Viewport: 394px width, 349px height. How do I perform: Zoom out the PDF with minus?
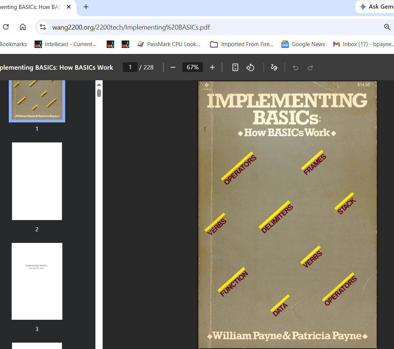[173, 67]
